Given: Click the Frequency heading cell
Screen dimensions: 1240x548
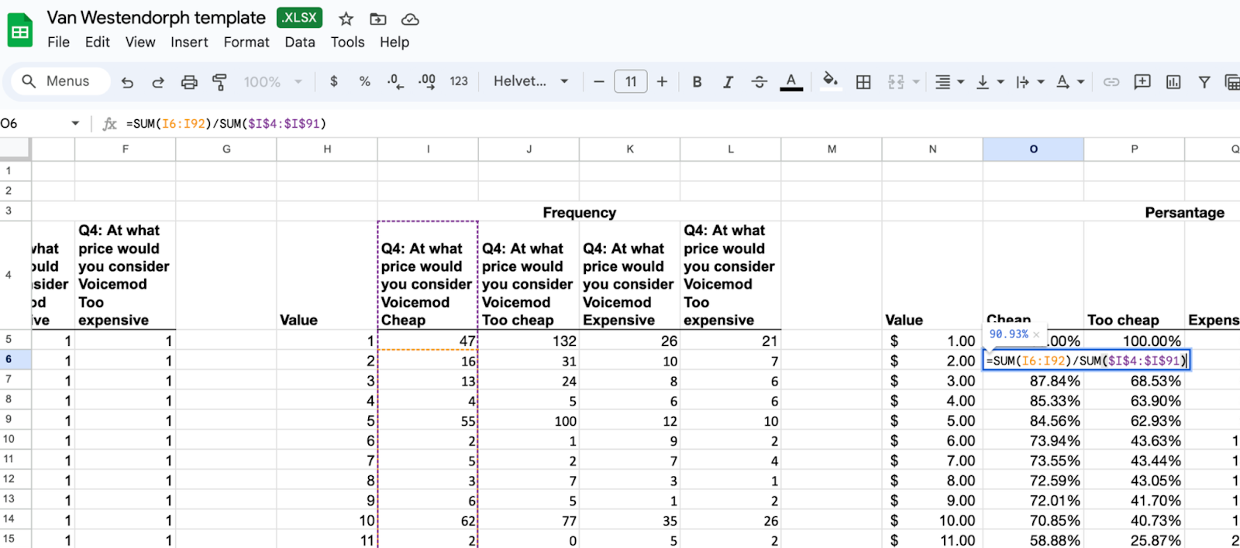Looking at the screenshot, I should point(579,211).
